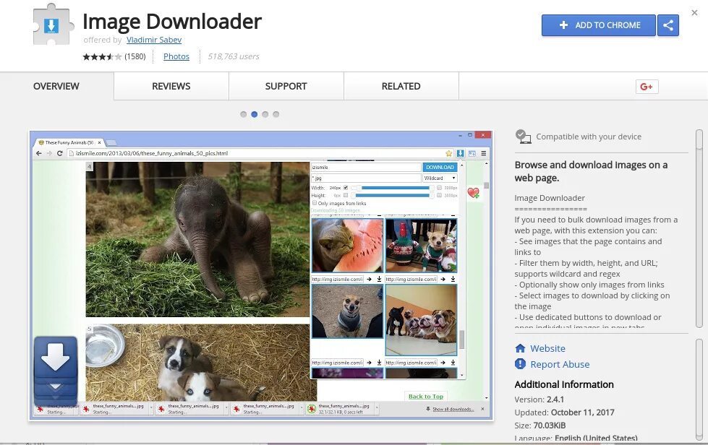Click the Width range slider
Screen dimensions: 708x445
pos(393,188)
